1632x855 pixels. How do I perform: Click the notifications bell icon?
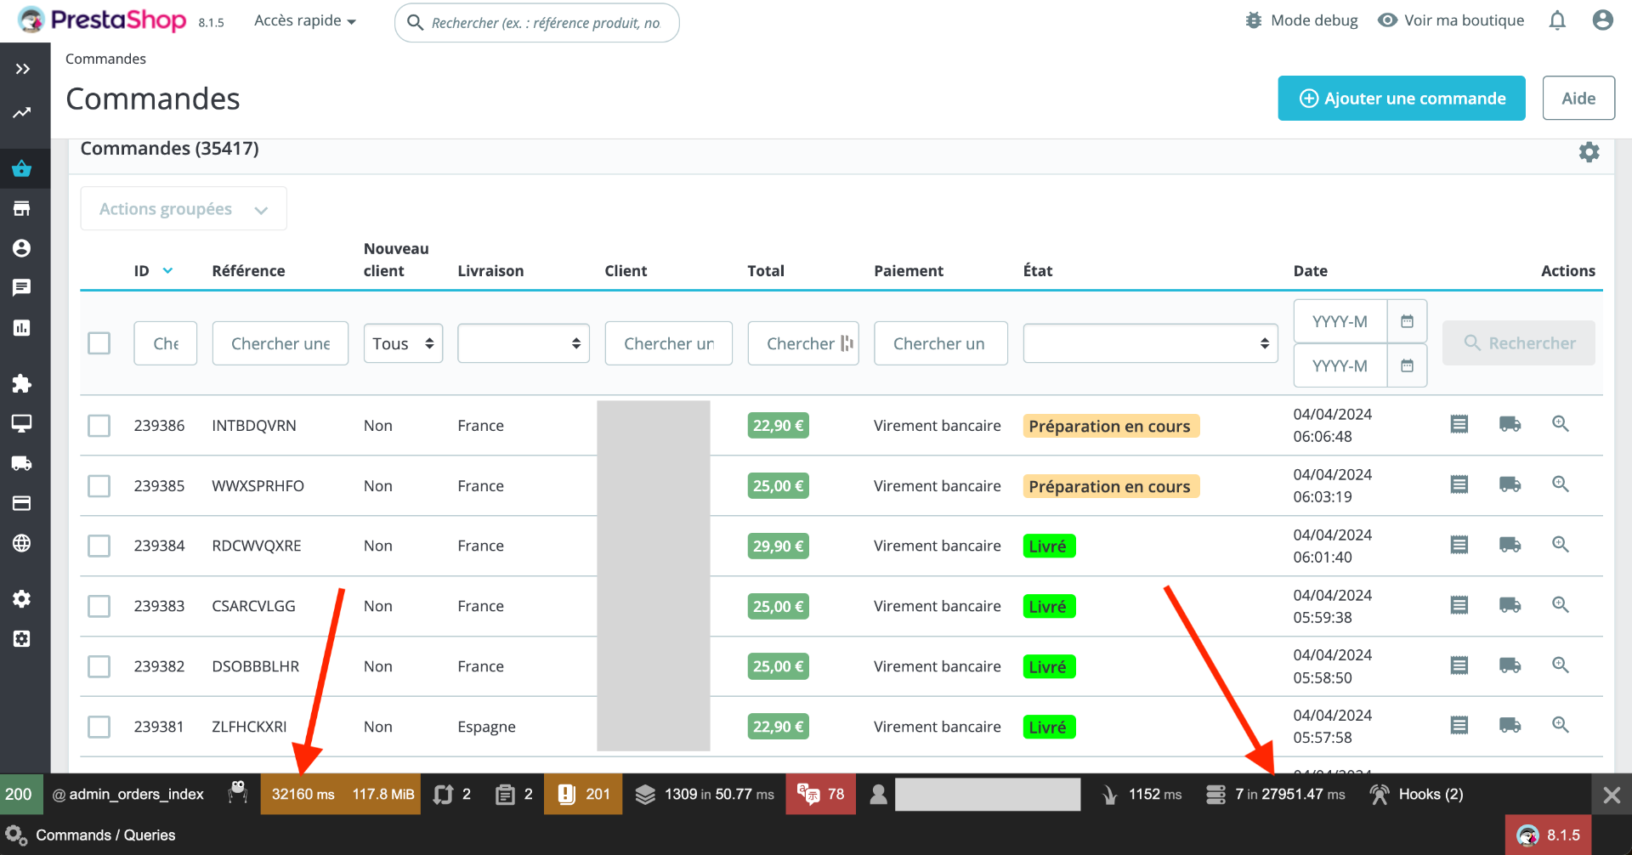tap(1557, 20)
